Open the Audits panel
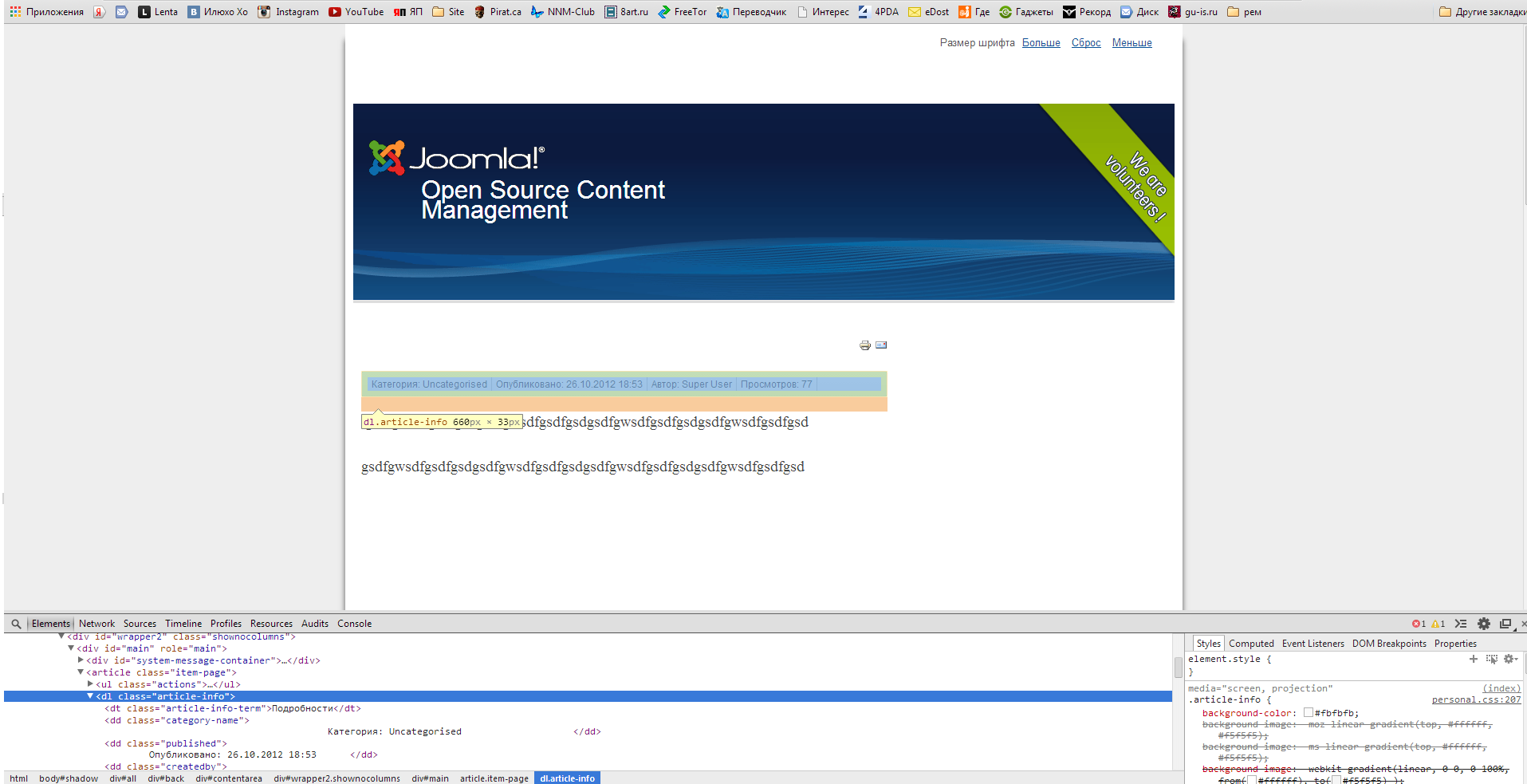Image resolution: width=1527 pixels, height=784 pixels. coord(315,624)
